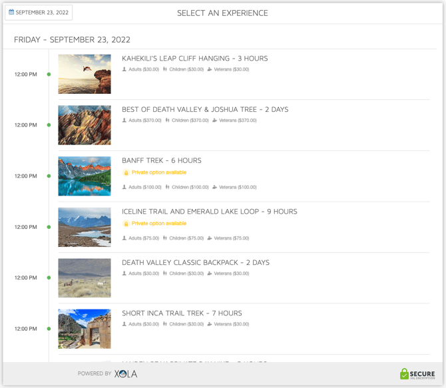The width and height of the screenshot is (446, 388).
Task: Click 12:00 PM time for Iceline Trail
Action: click(x=26, y=227)
